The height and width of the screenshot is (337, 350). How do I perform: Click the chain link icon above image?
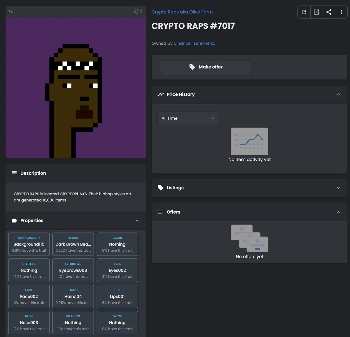tap(11, 12)
